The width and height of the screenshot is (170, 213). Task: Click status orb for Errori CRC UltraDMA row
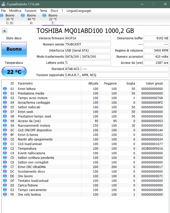click(5, 167)
